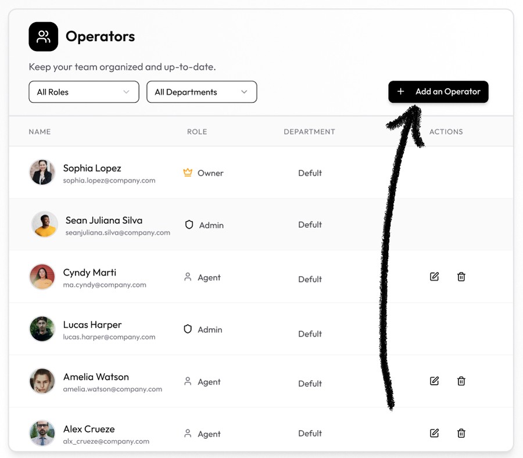Click Sophia Lopez's avatar photo
This screenshot has height=458, width=523.
tap(42, 172)
